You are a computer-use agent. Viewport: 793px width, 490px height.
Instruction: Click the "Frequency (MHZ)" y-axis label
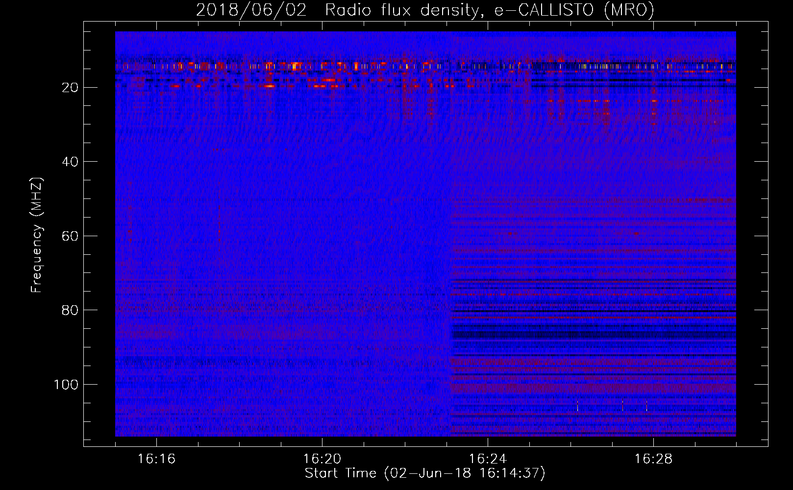(x=37, y=235)
